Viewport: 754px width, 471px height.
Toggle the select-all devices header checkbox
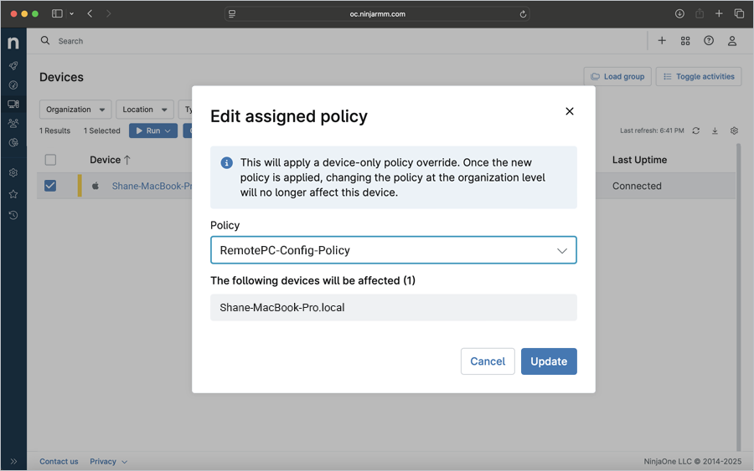pyautogui.click(x=50, y=160)
